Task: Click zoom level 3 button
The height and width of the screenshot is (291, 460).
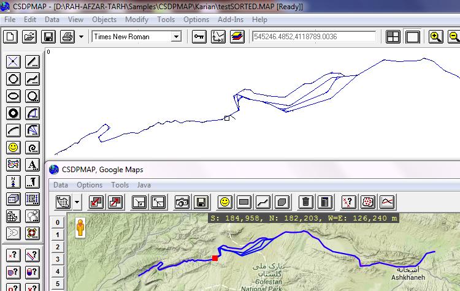Action: click(58, 259)
